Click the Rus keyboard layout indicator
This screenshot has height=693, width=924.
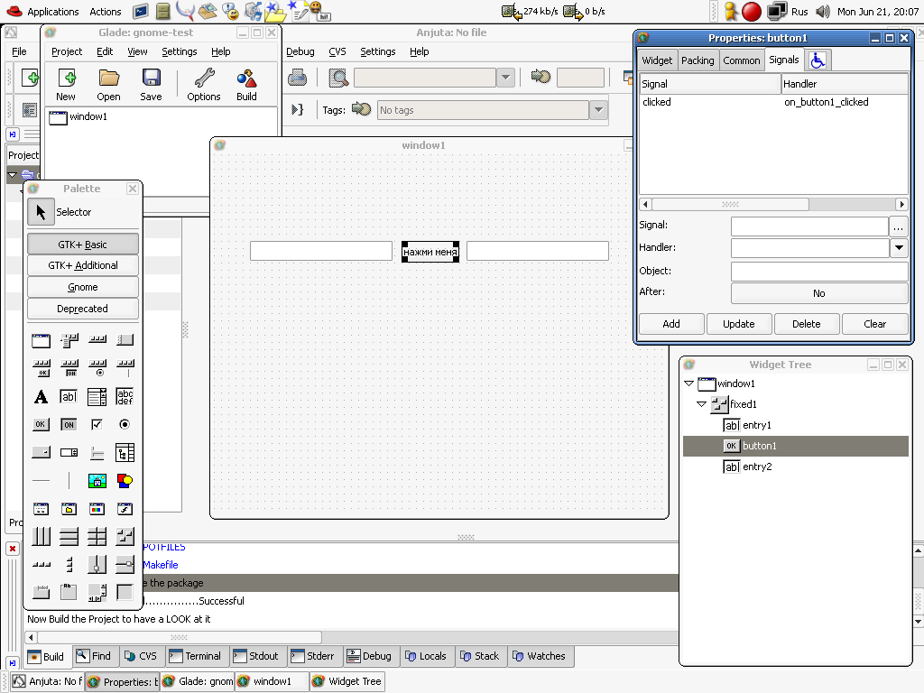[x=799, y=11]
